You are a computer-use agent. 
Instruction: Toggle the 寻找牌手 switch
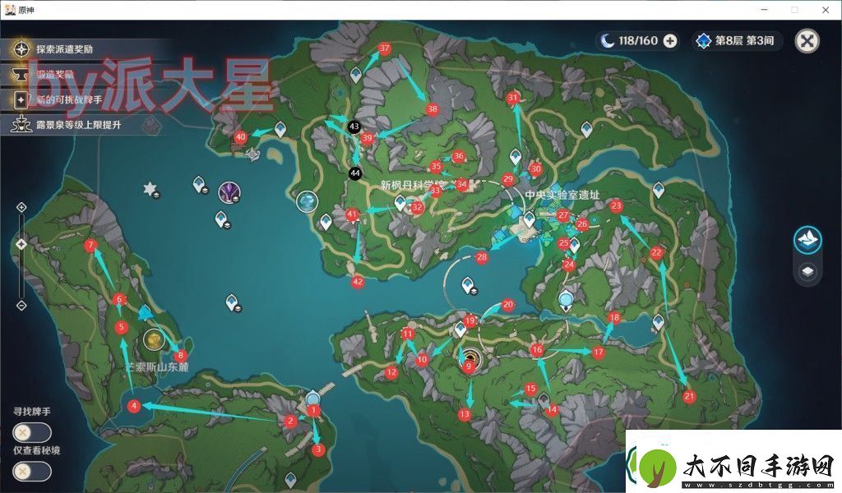[x=32, y=432]
